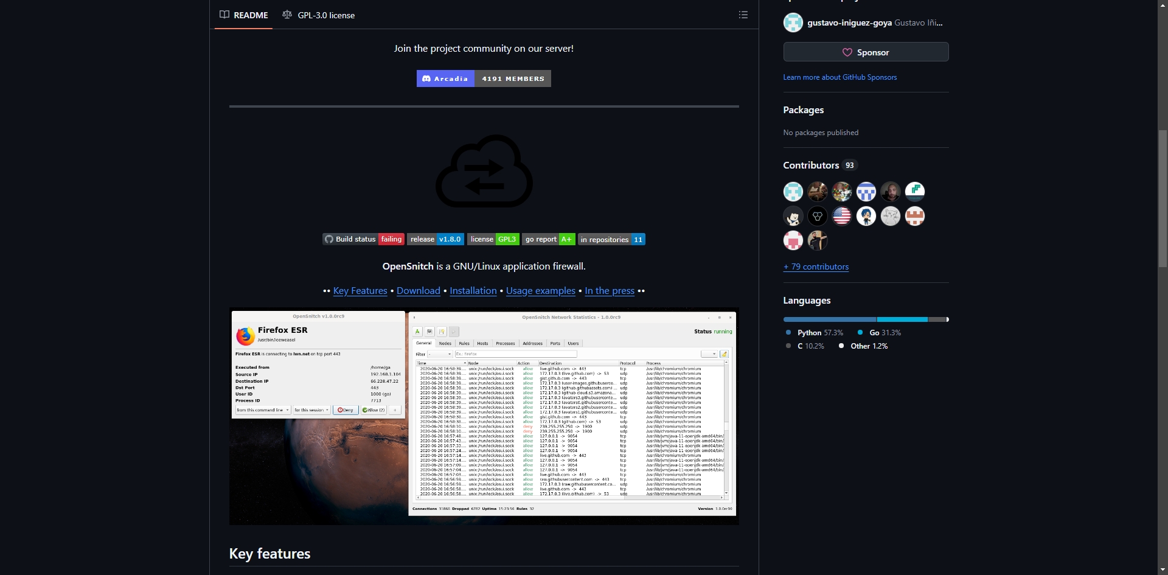This screenshot has width=1168, height=575.
Task: Open the orange castle-shaped identicon avatar
Action: 915,216
